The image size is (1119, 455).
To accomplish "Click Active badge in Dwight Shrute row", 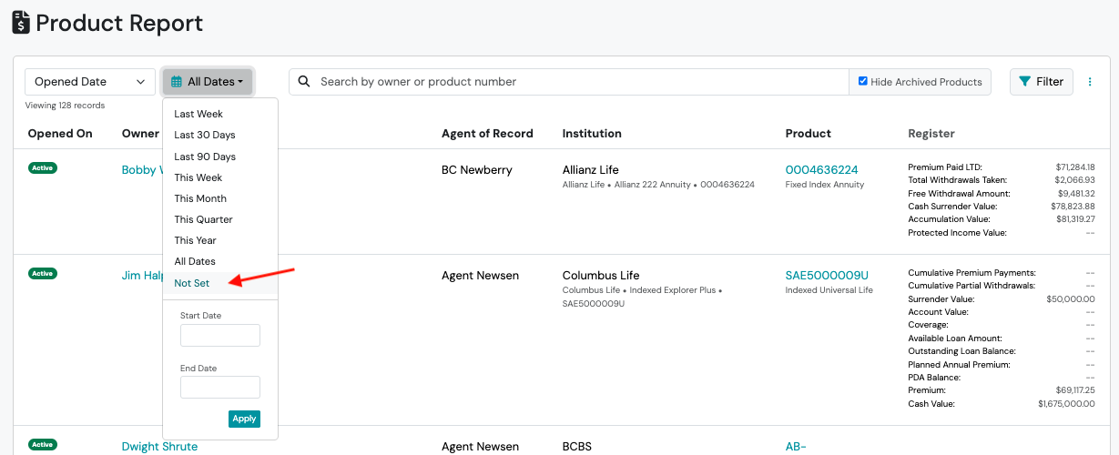I will point(42,445).
